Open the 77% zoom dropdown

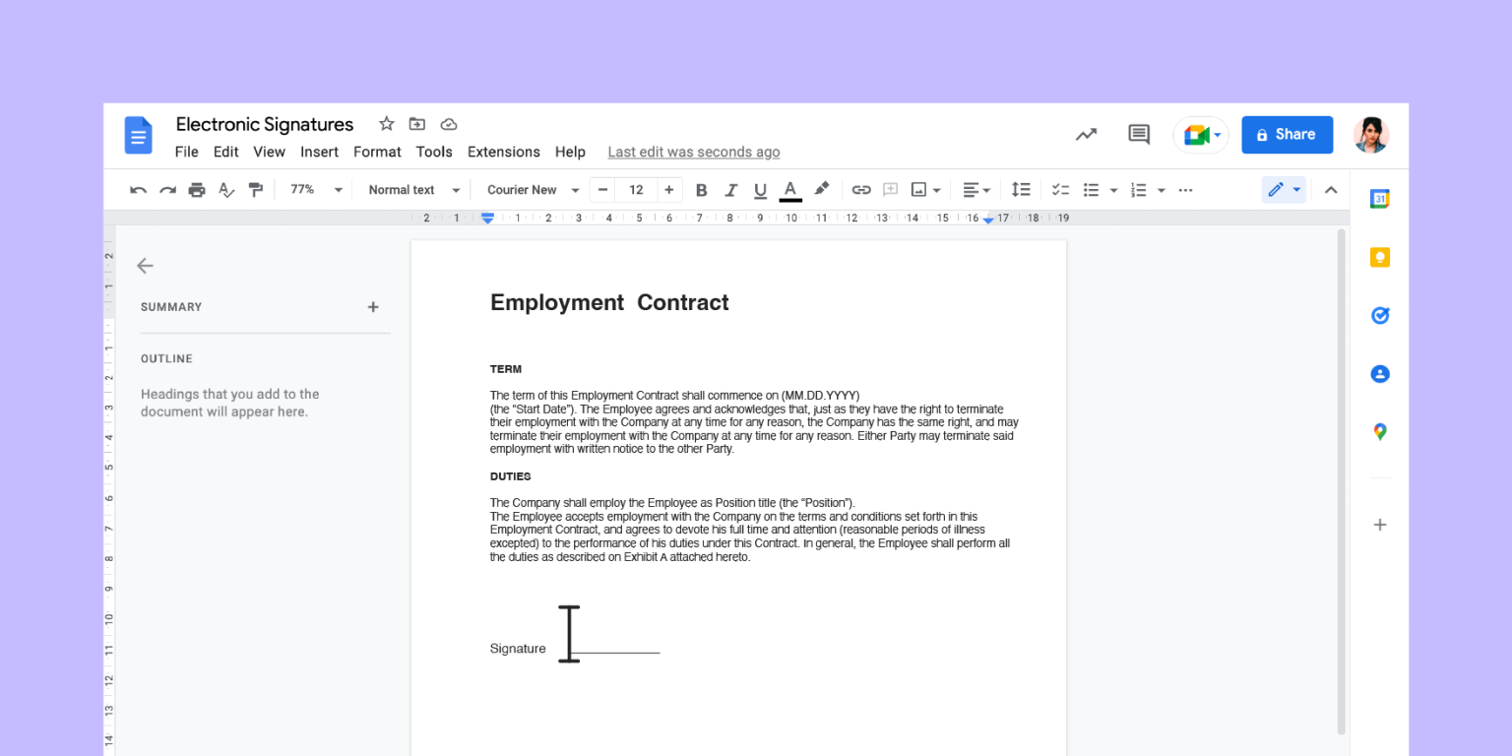click(316, 190)
